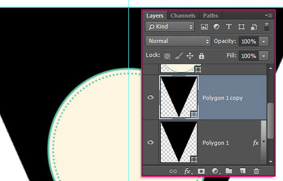The height and width of the screenshot is (181, 283).
Task: Click the layers list scroll down arrow
Action: [x=270, y=162]
